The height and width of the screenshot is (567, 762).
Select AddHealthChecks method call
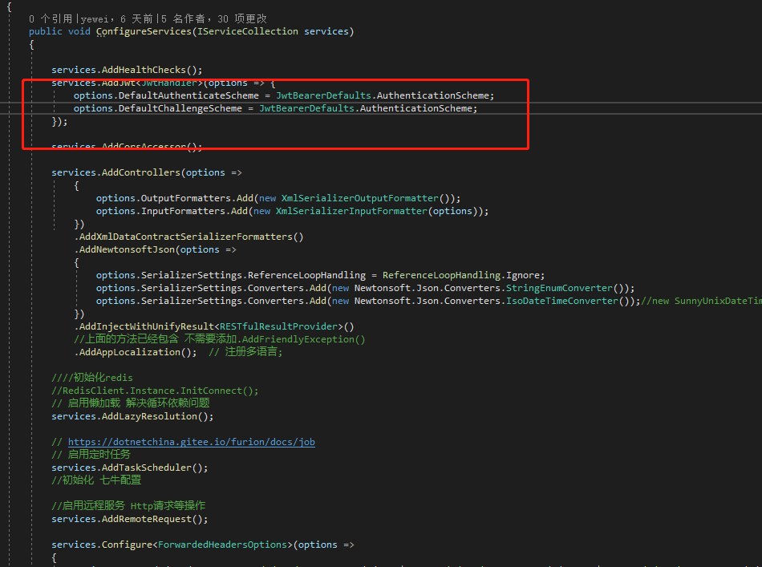point(144,70)
